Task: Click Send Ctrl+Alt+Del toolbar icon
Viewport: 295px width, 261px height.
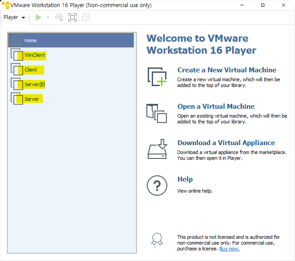Action: (59, 17)
